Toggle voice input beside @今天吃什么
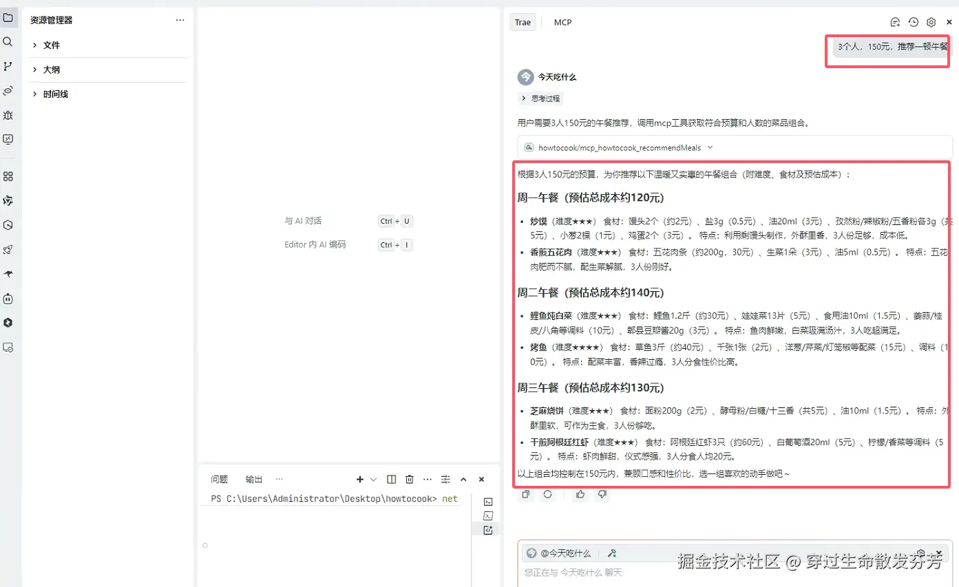This screenshot has width=959, height=587. click(612, 553)
